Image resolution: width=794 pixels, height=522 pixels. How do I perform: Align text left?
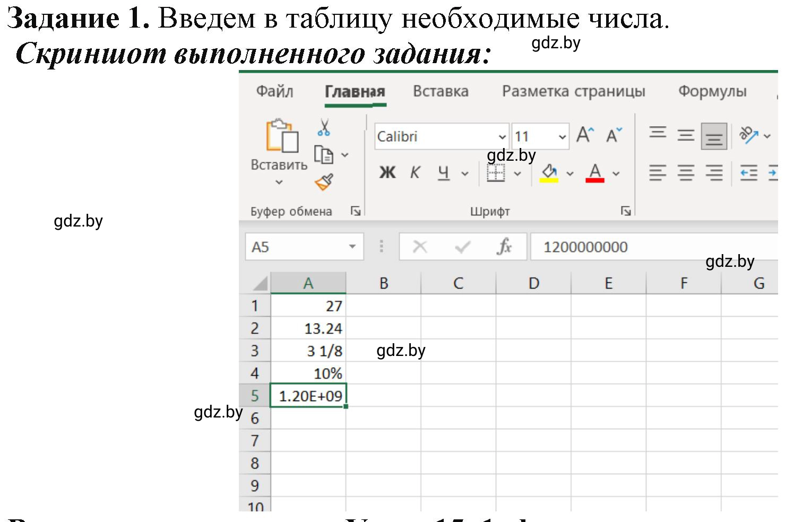click(x=658, y=173)
